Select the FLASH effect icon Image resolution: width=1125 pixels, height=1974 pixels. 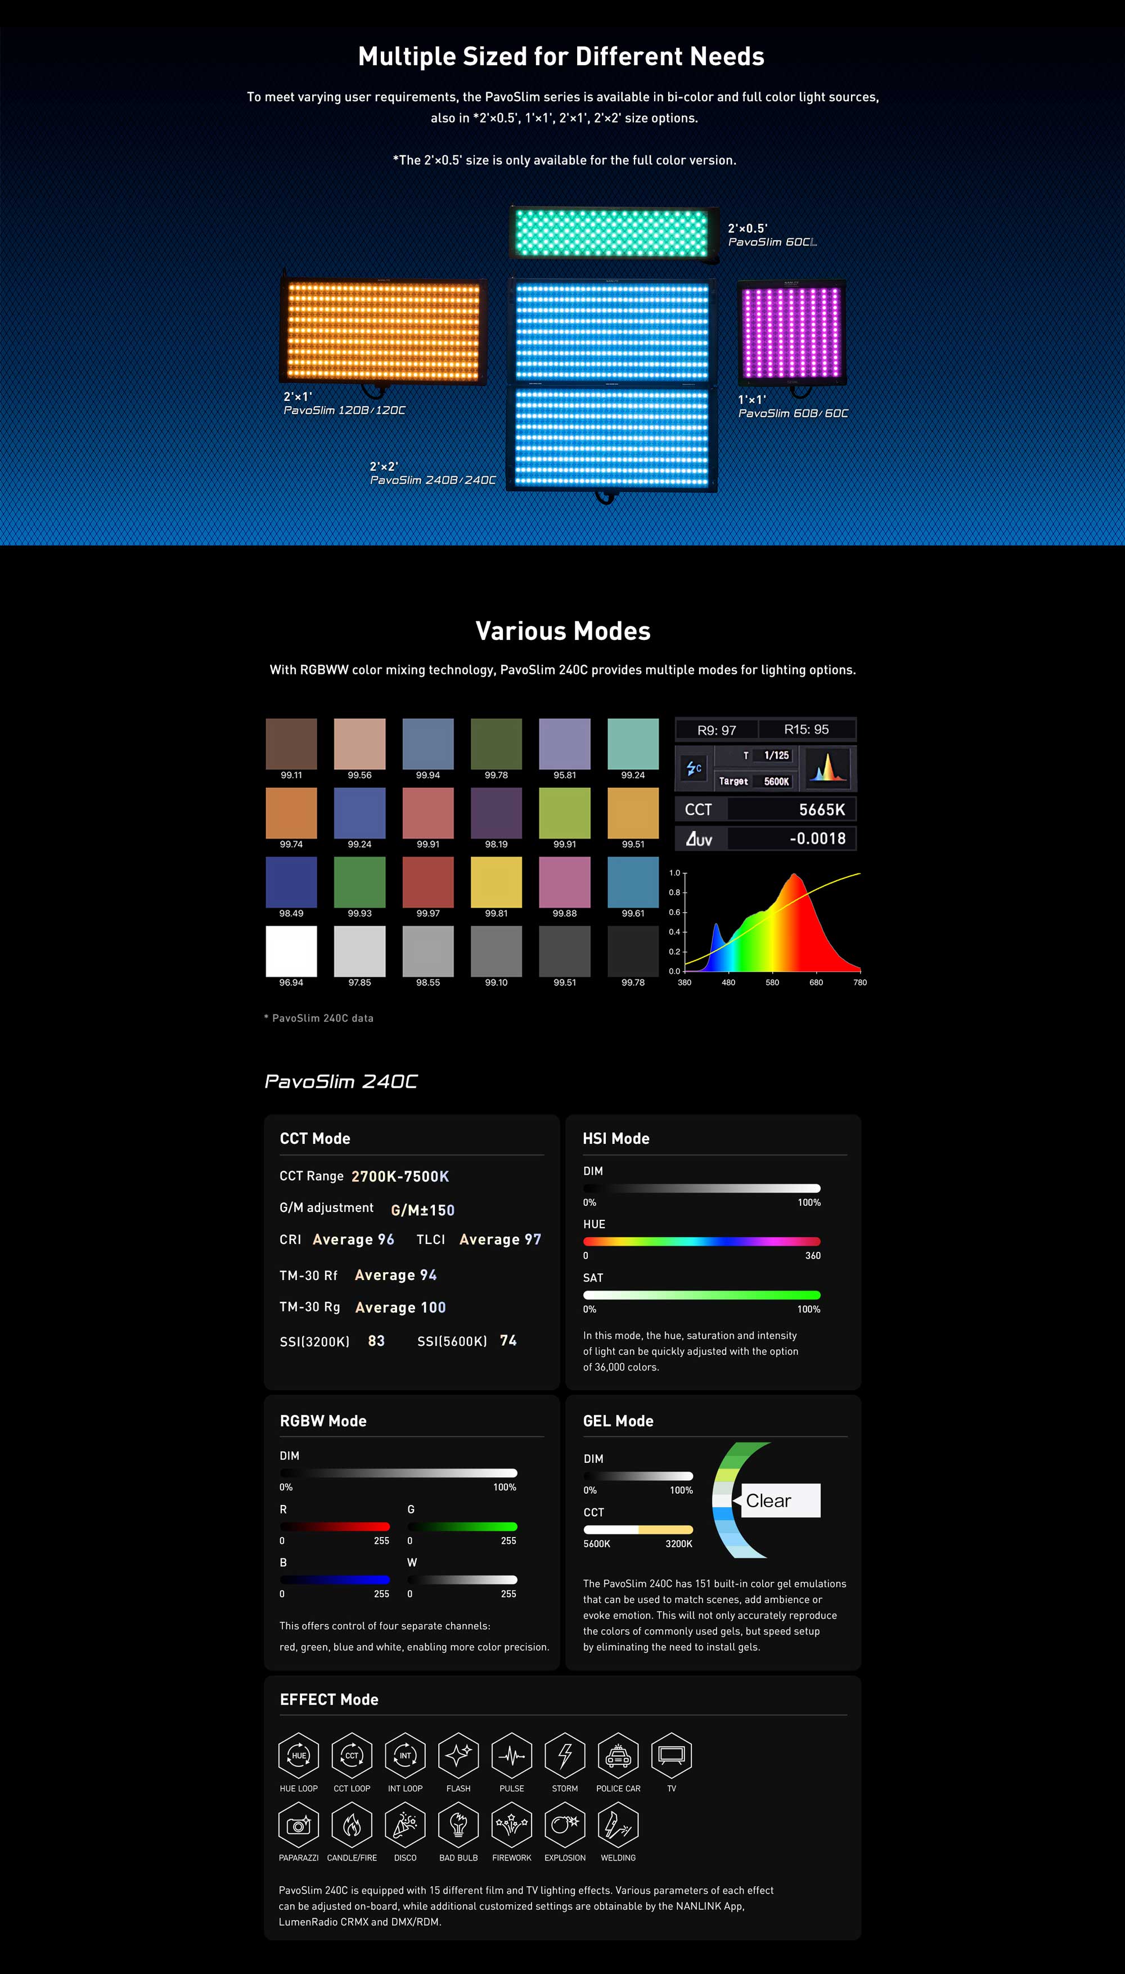point(458,1755)
